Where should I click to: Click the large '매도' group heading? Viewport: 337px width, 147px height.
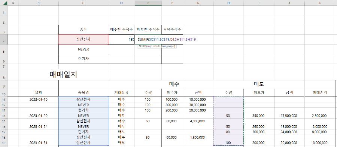(x=259, y=84)
